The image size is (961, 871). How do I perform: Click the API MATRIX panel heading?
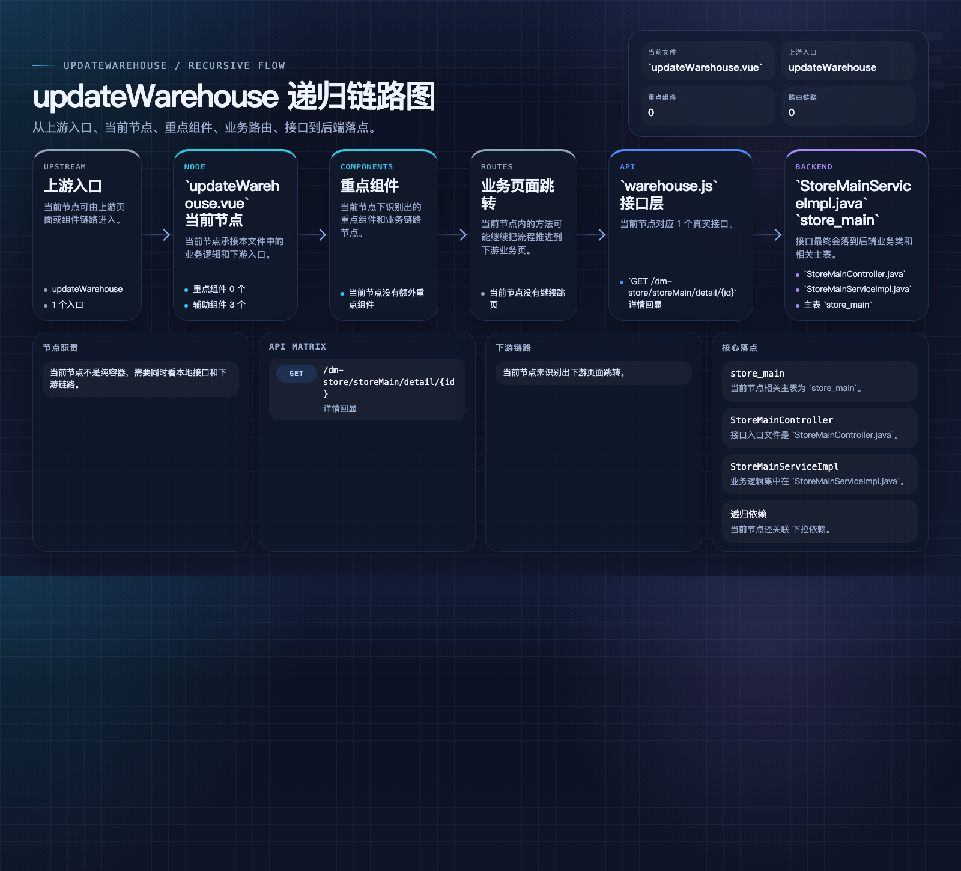297,347
